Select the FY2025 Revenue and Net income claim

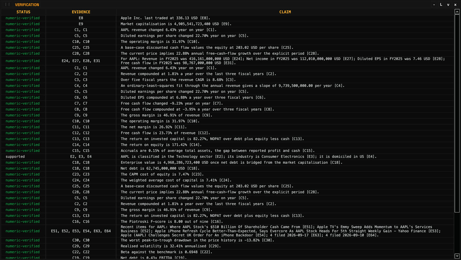283,61
